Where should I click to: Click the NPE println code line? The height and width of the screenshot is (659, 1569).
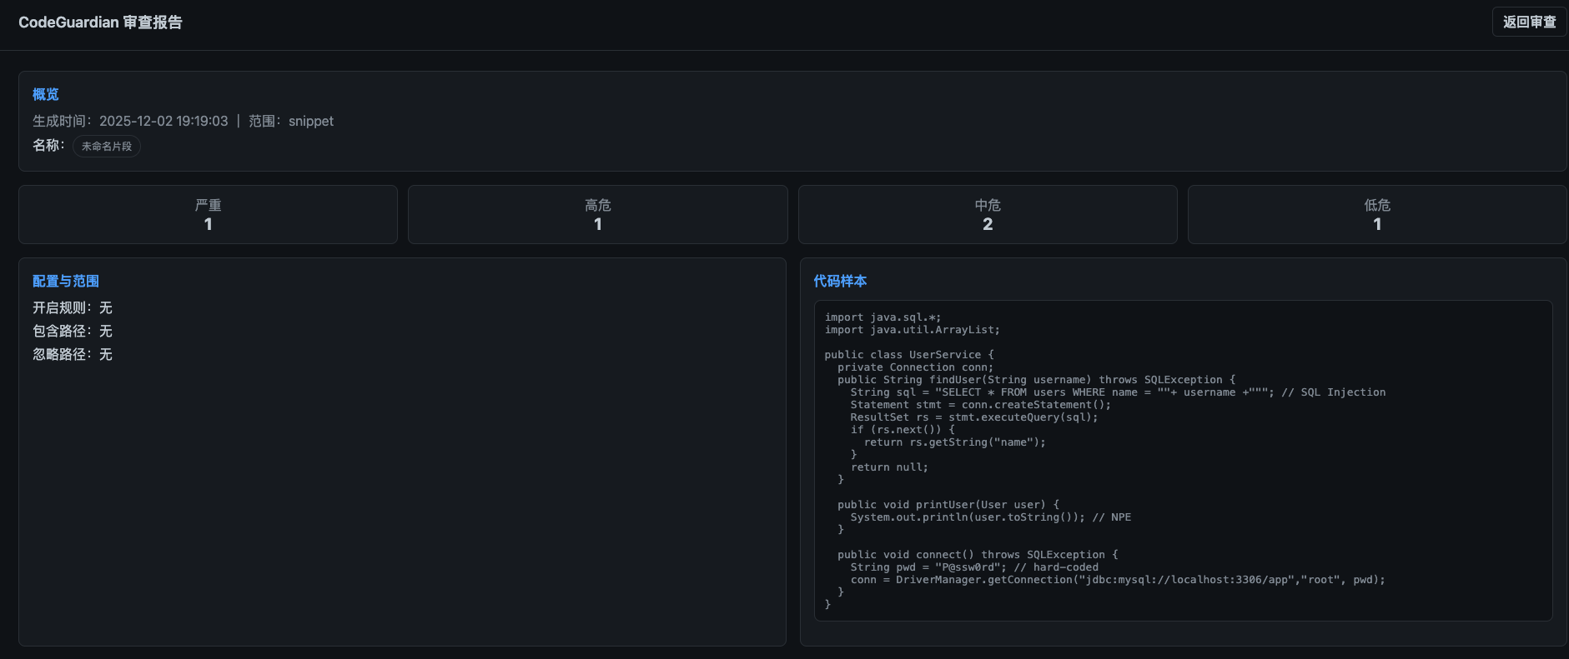click(x=990, y=517)
